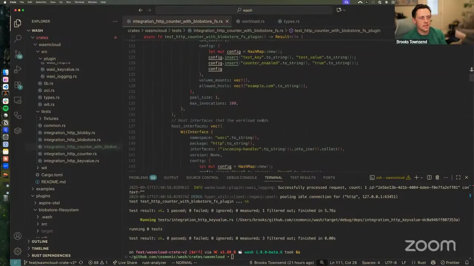Open Spotify from the dock
Viewport: 474px width, 266px height.
[6, 108]
